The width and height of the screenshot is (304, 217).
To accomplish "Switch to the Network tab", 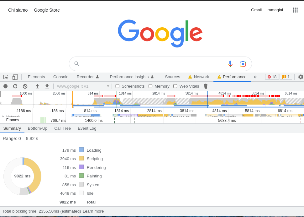I will point(198,77).
